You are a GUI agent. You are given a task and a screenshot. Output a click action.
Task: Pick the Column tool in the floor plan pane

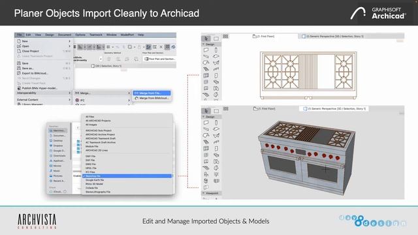tap(216, 50)
